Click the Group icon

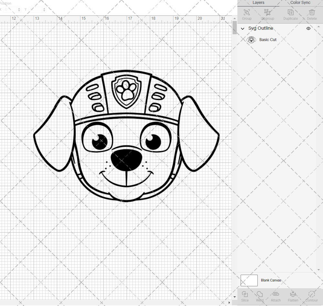[246, 13]
